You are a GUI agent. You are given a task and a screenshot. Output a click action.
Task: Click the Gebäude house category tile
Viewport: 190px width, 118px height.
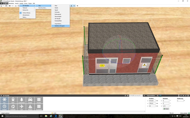(x=13, y=107)
